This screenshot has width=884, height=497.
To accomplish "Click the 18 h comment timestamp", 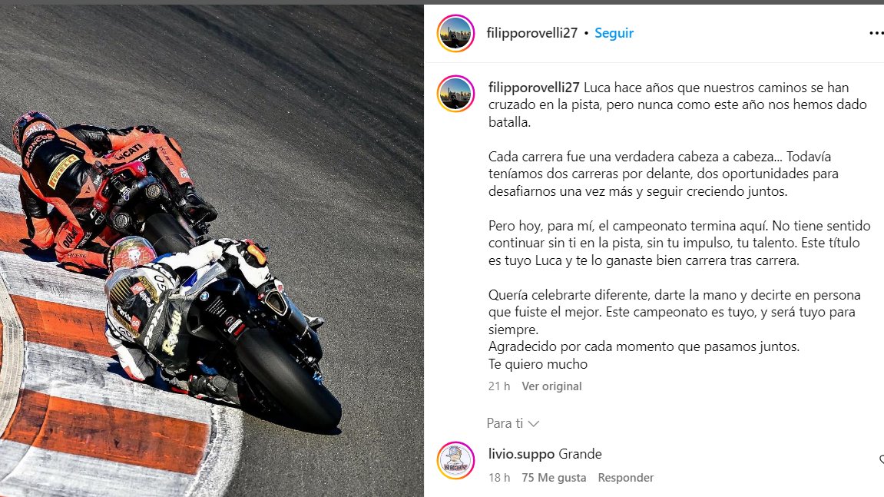I will pos(499,478).
